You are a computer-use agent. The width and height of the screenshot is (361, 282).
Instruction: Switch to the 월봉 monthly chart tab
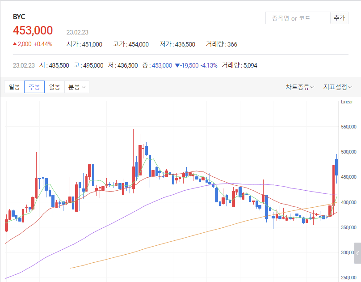pyautogui.click(x=55, y=87)
